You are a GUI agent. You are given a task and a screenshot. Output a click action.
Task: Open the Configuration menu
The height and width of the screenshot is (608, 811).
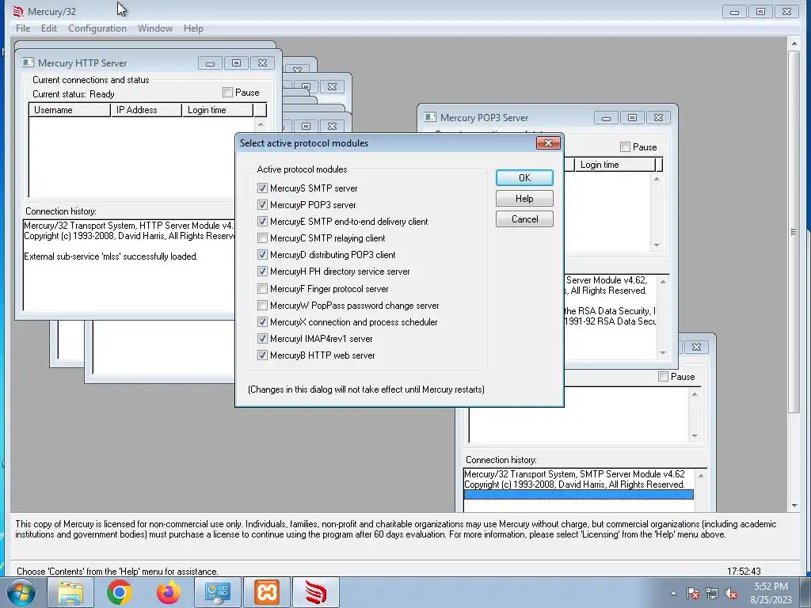(x=97, y=28)
